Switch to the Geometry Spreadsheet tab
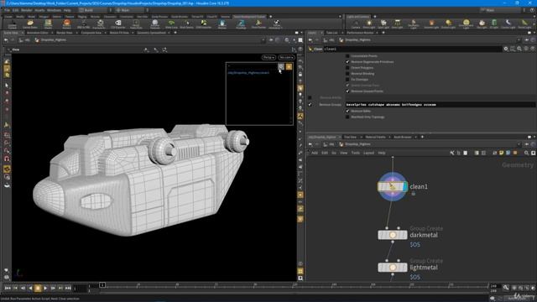The image size is (537, 302). (151, 33)
